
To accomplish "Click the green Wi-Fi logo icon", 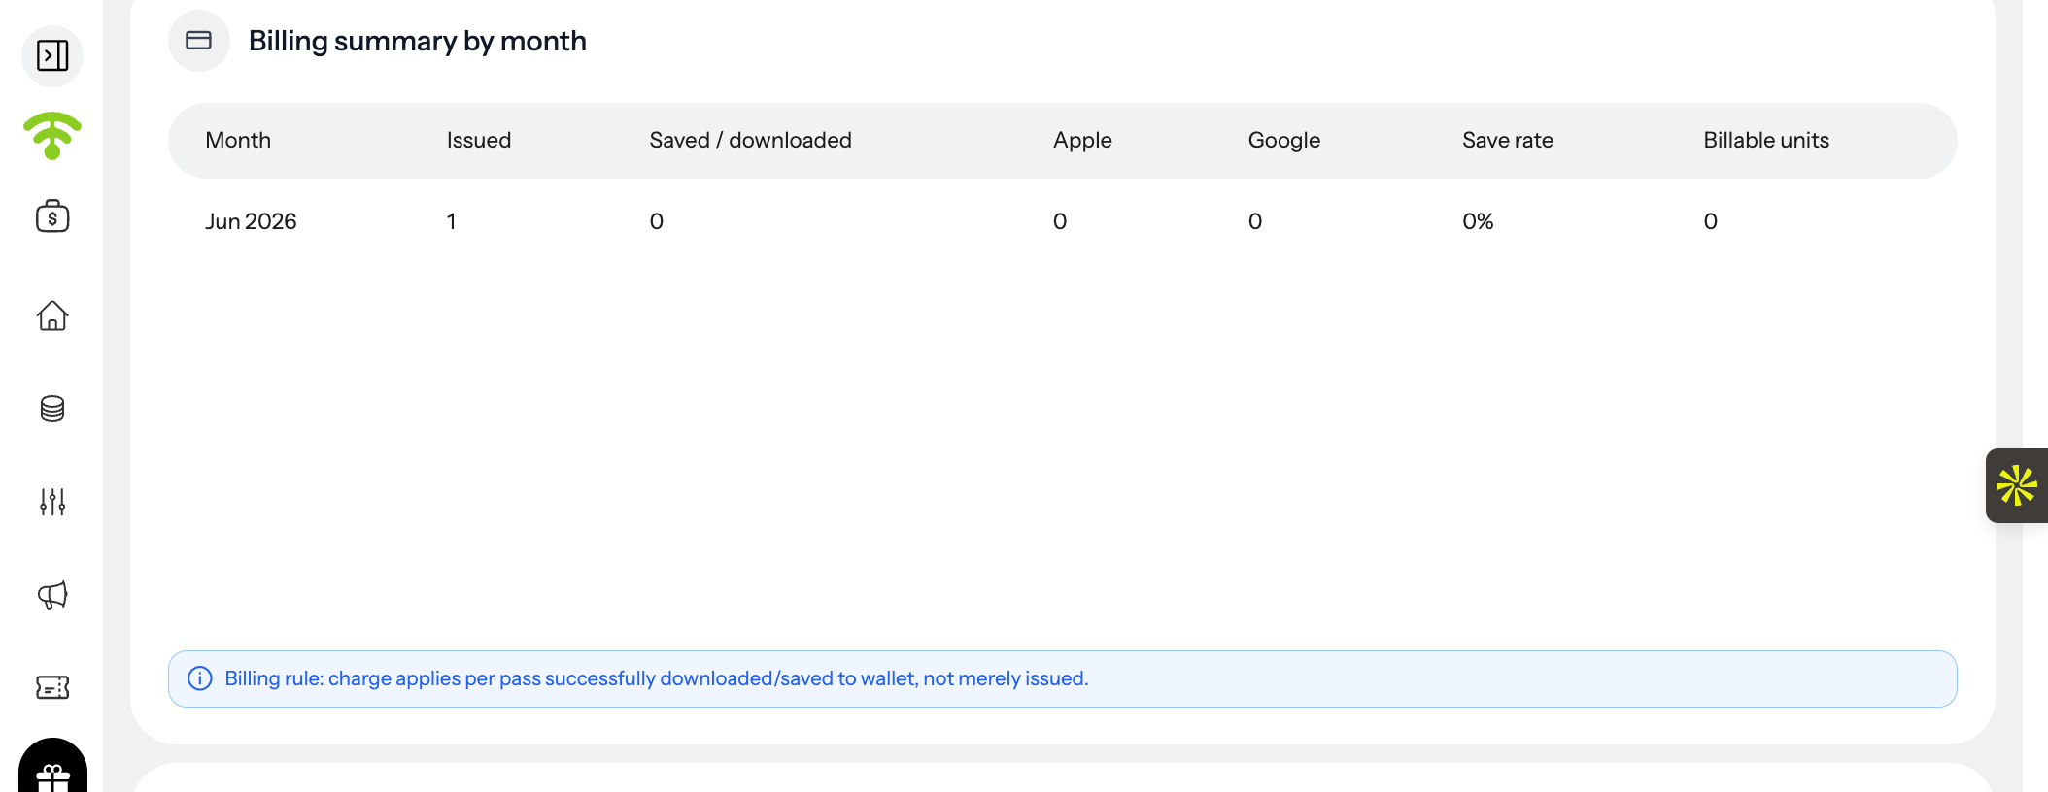I will pos(52,136).
